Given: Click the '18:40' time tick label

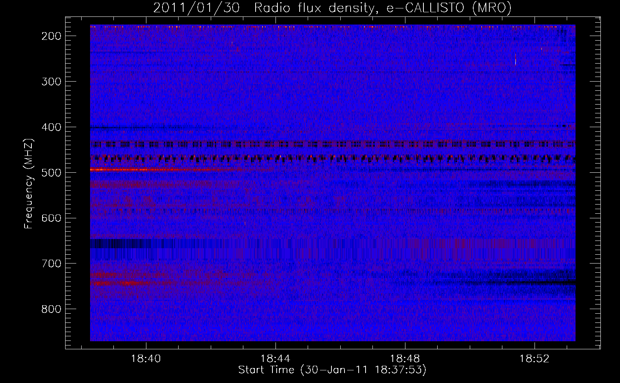Looking at the screenshot, I should [x=146, y=359].
